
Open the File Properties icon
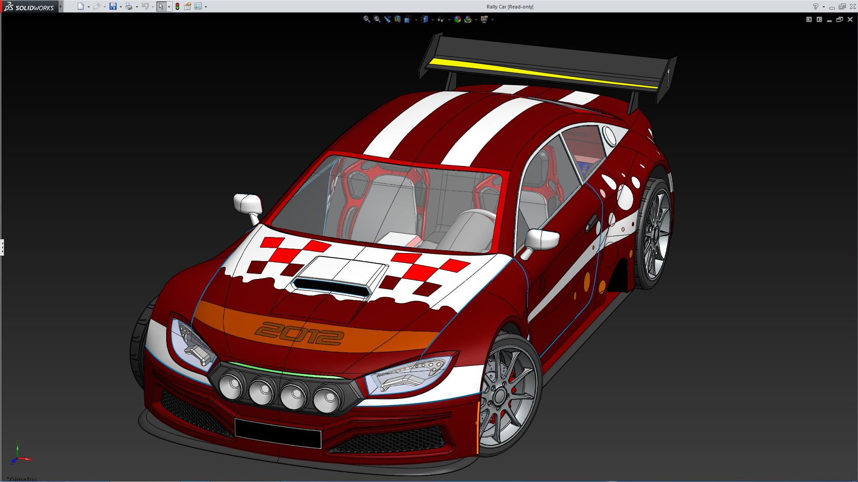tap(188, 6)
